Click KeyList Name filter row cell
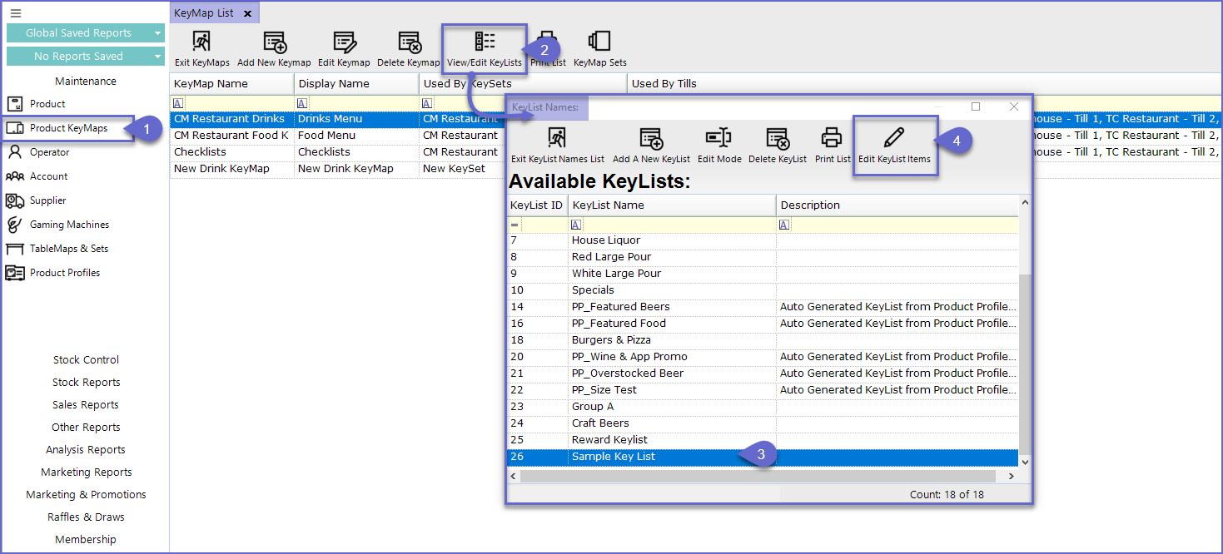1223x554 pixels. (x=672, y=225)
